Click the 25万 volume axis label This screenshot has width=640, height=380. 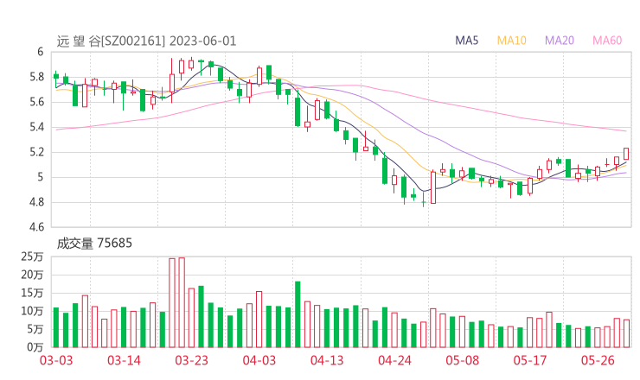tap(32, 256)
